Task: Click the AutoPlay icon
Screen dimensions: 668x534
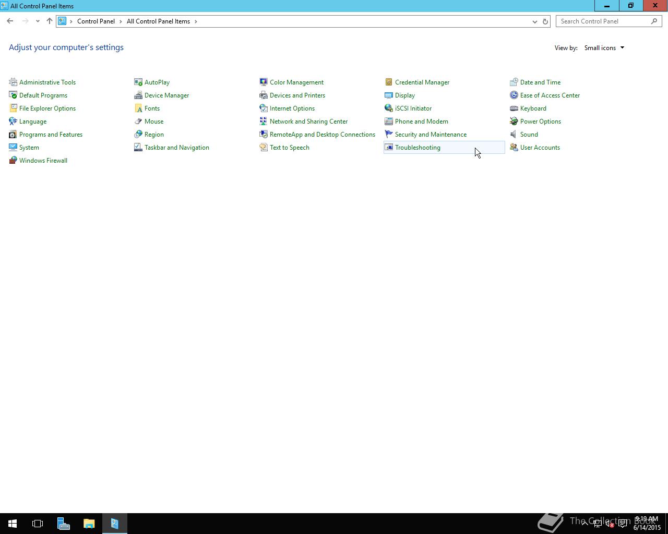Action: (x=138, y=82)
